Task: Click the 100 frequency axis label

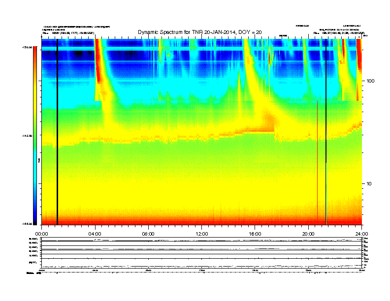Action: (x=370, y=81)
